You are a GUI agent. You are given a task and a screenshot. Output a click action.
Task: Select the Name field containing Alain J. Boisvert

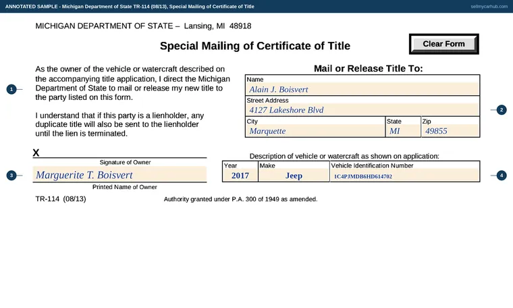point(362,89)
